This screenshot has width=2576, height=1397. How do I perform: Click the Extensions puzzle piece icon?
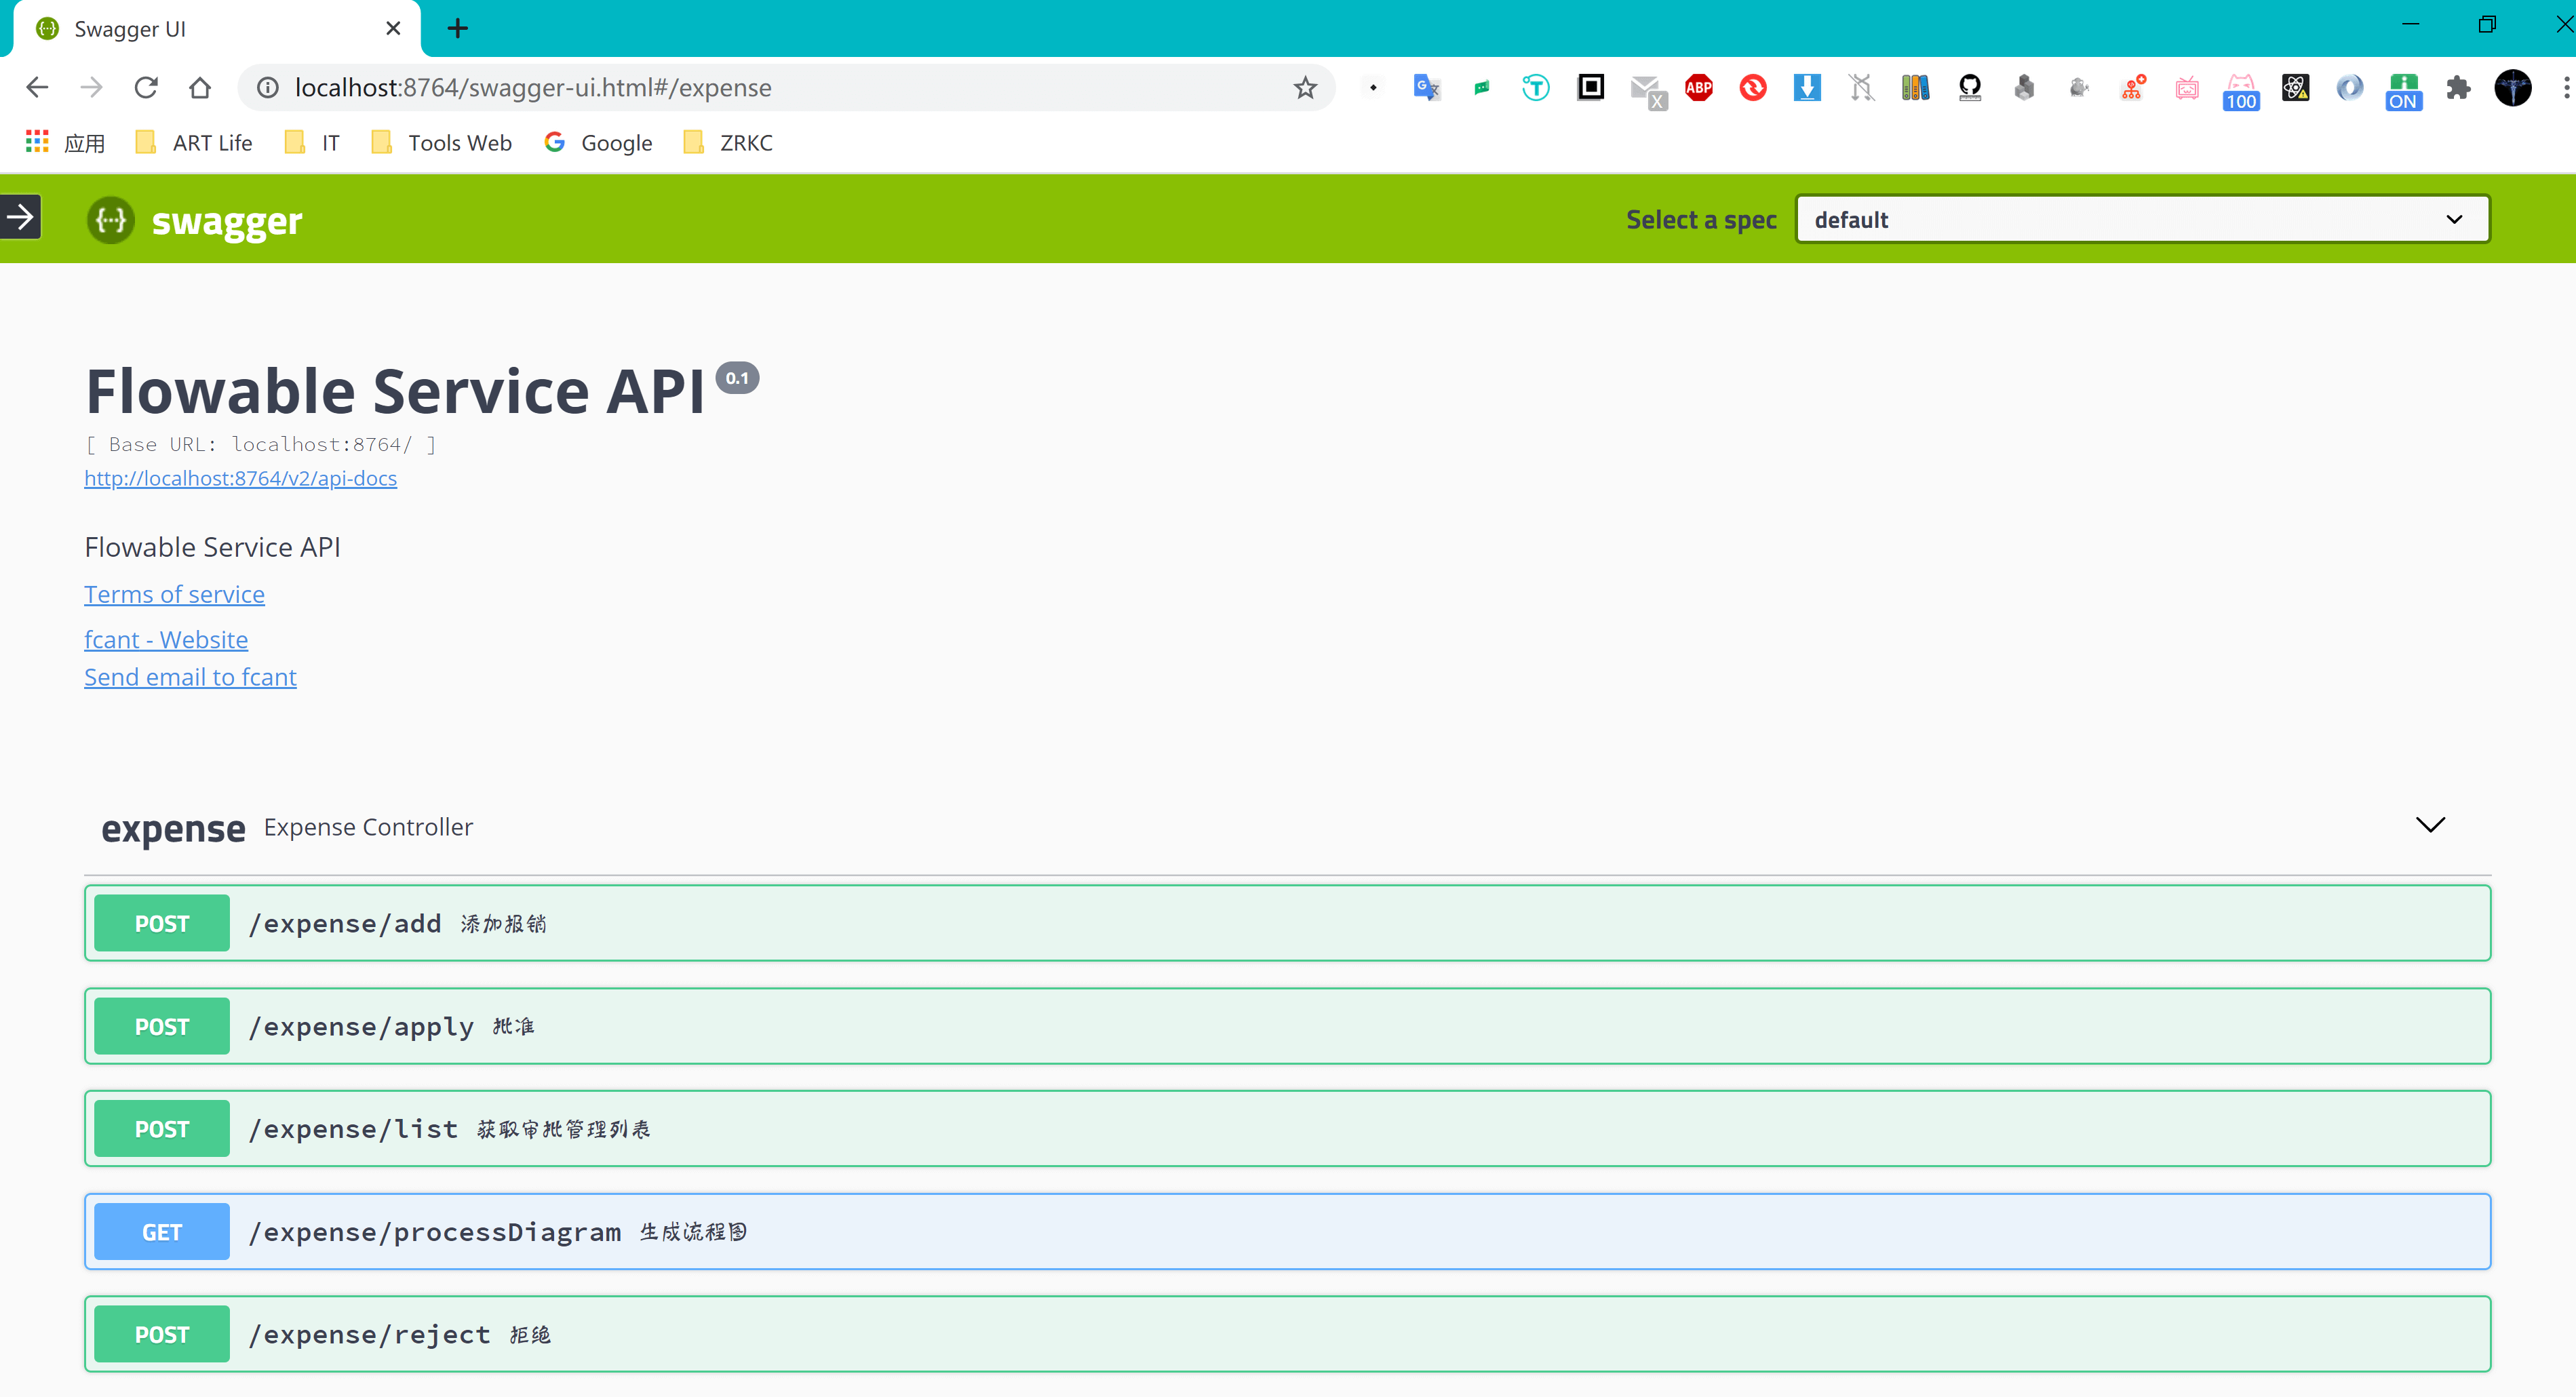click(x=2458, y=88)
